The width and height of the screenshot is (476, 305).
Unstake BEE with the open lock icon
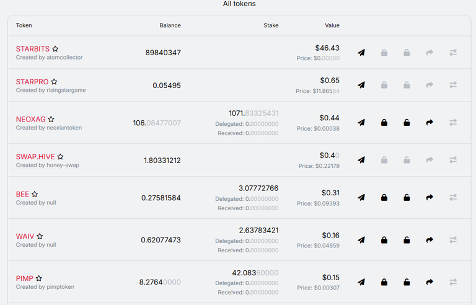click(407, 198)
